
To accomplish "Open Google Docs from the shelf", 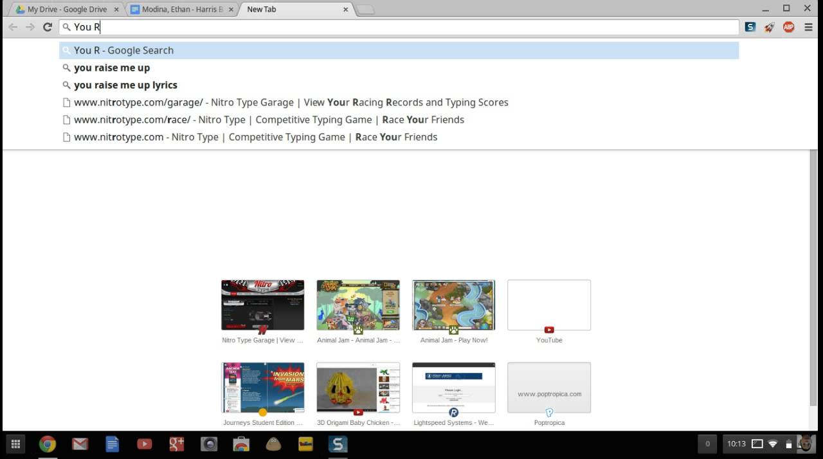I will (112, 444).
